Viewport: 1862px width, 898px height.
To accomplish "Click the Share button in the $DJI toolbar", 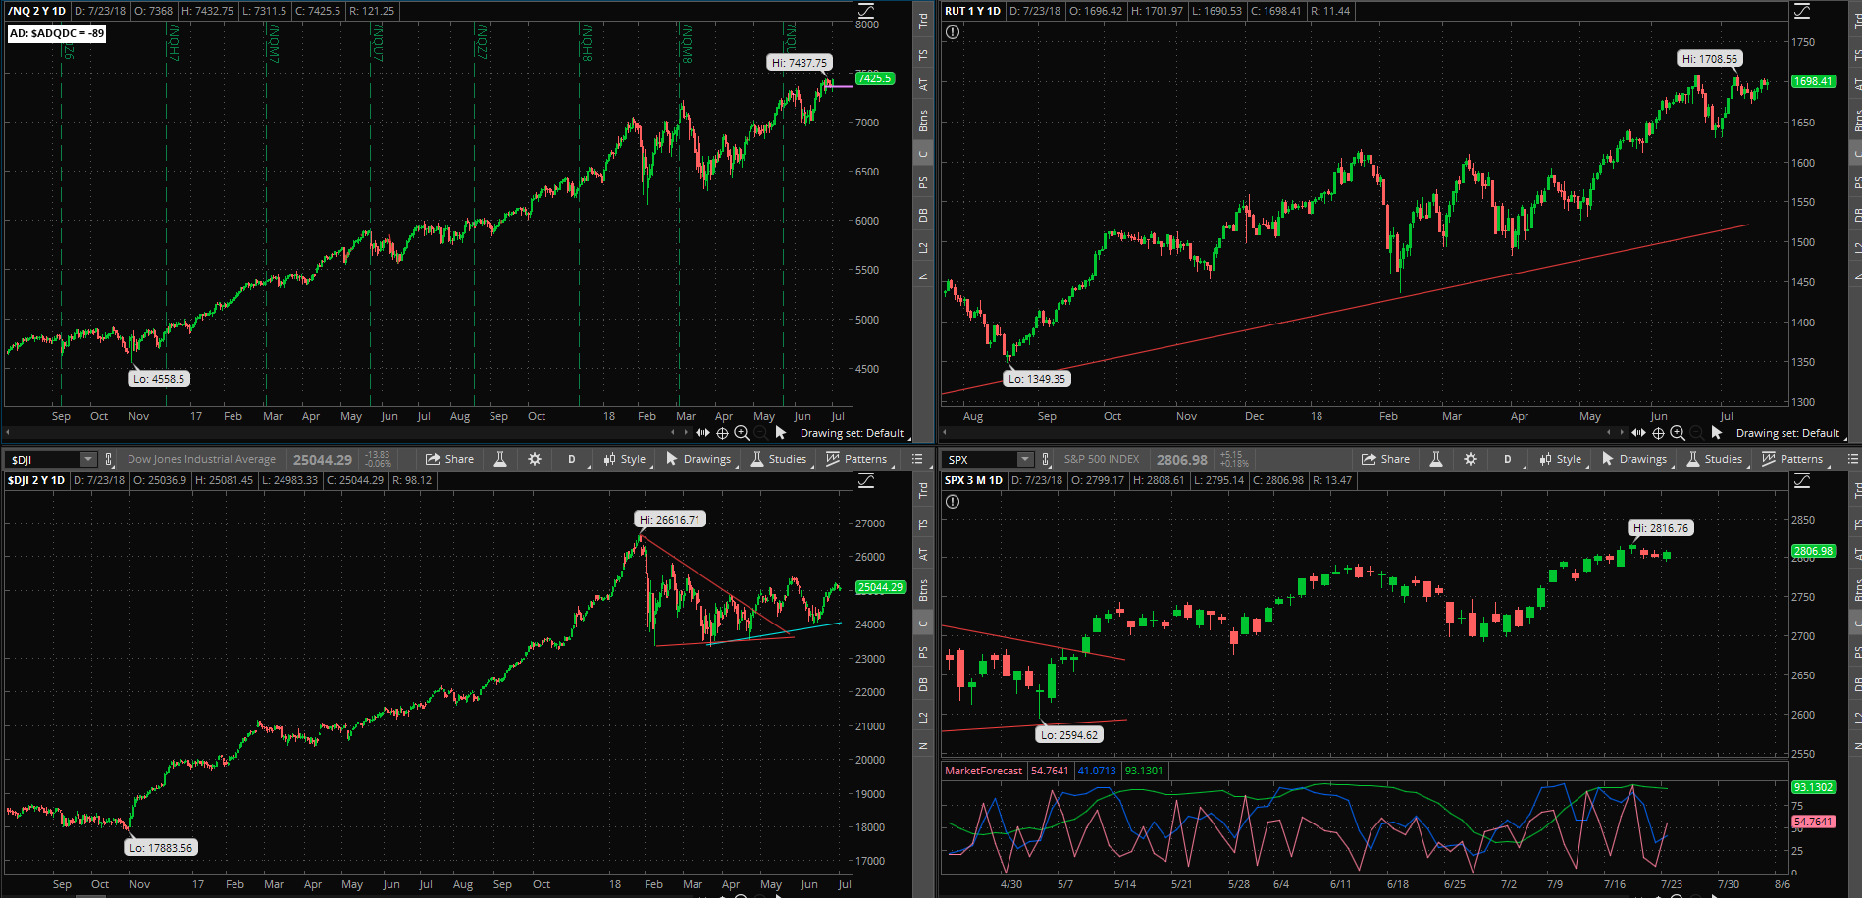I will coord(450,459).
